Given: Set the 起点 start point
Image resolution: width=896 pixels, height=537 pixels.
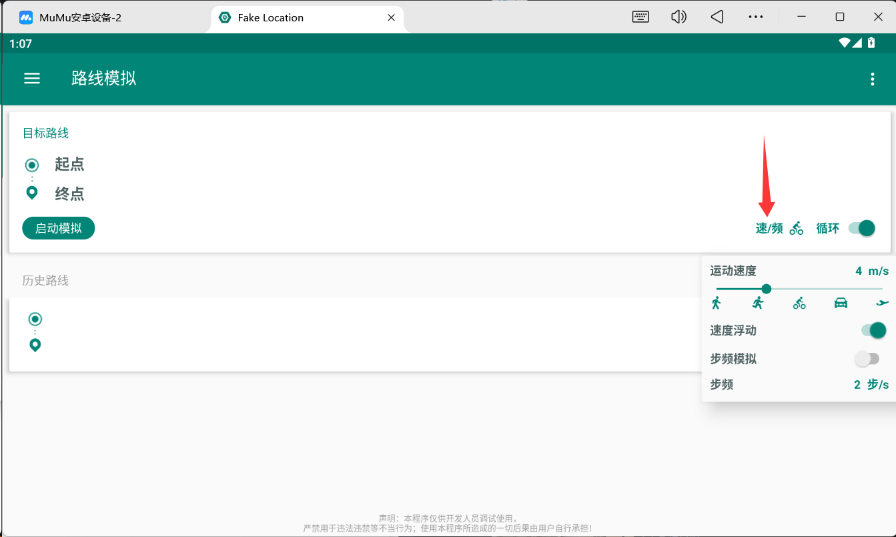Looking at the screenshot, I should tap(69, 164).
